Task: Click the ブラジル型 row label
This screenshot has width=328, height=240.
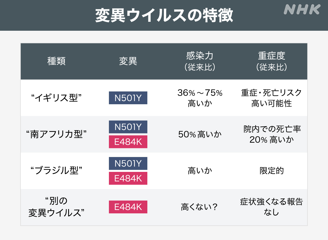Action: pos(56,171)
